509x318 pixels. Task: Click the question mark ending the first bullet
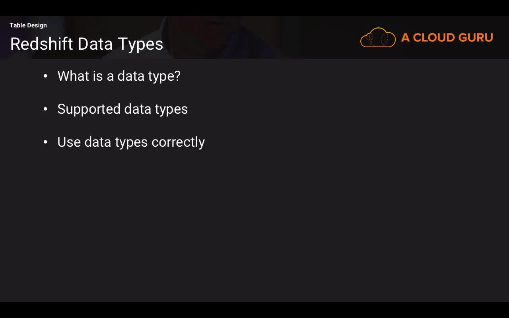(x=177, y=76)
